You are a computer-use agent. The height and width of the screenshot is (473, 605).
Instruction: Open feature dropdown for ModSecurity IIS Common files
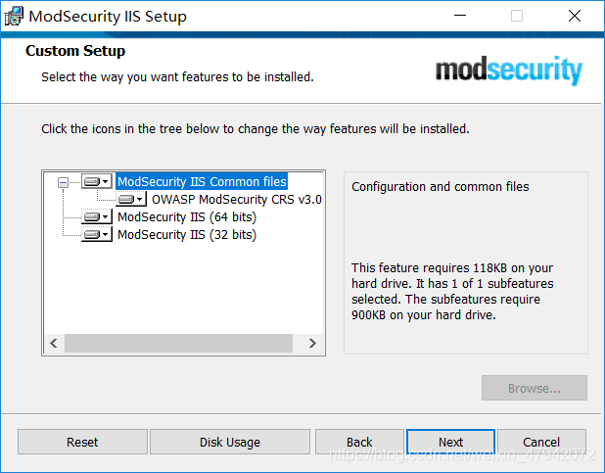coord(96,181)
